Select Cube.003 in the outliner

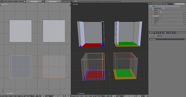(x=156, y=20)
